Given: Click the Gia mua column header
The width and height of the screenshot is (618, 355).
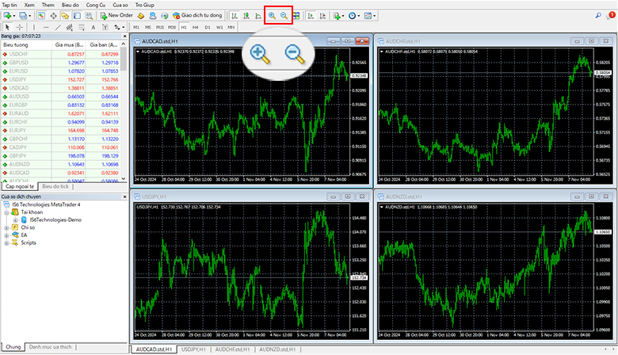Looking at the screenshot, I should tap(69, 45).
